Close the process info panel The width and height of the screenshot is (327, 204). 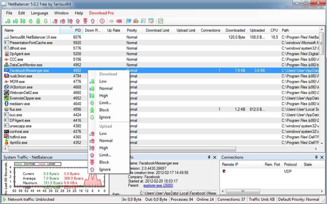[215, 157]
